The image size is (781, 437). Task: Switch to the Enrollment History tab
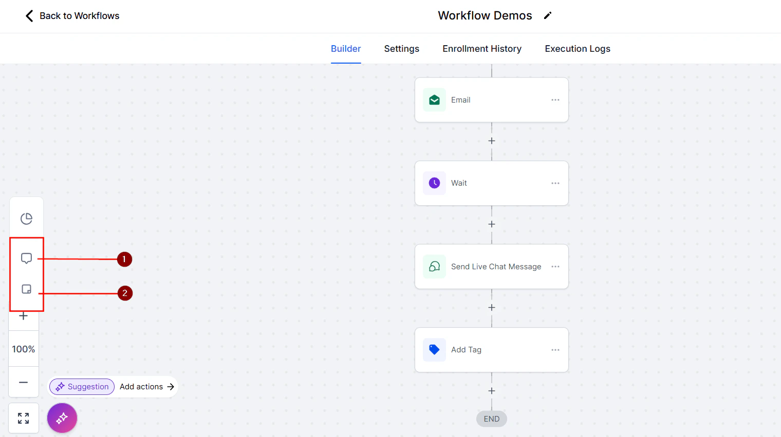(x=481, y=48)
